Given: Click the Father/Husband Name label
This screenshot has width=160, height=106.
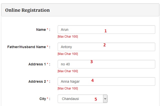Looking at the screenshot, I should pos(27,47).
